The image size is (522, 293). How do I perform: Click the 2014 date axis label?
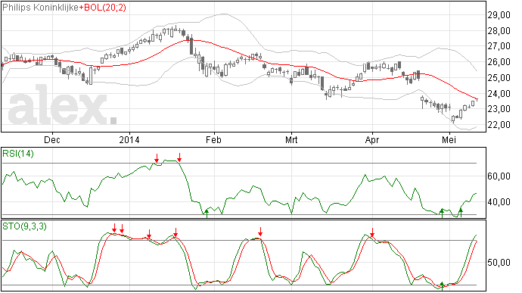[x=129, y=139]
